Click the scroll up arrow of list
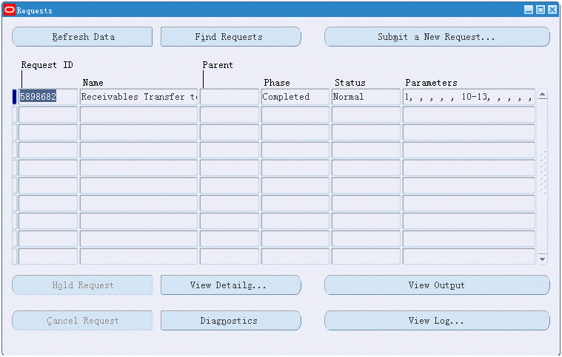Image resolution: width=562 pixels, height=357 pixels. tap(542, 95)
